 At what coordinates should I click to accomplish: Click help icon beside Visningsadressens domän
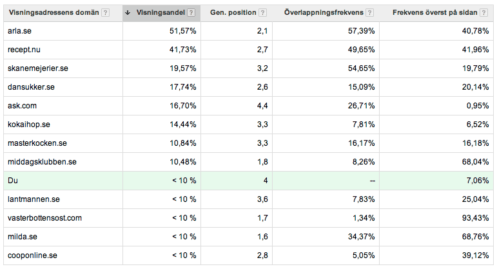pyautogui.click(x=105, y=13)
